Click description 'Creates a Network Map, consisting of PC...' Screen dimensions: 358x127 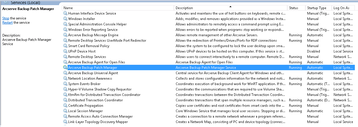[231, 122]
